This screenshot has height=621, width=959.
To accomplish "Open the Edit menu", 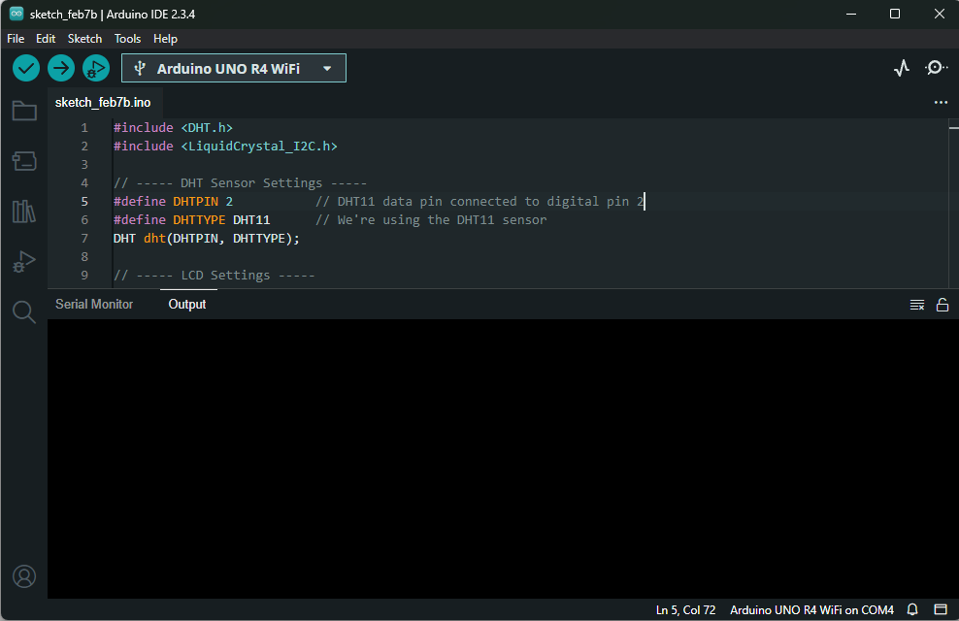I will coord(46,39).
